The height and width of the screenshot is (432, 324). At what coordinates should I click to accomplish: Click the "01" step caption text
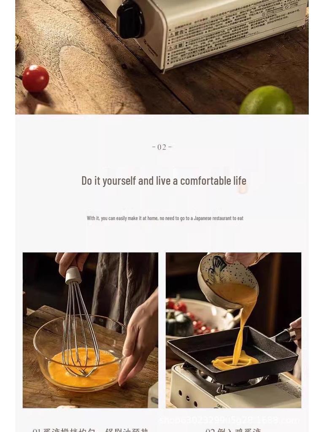tap(91, 430)
